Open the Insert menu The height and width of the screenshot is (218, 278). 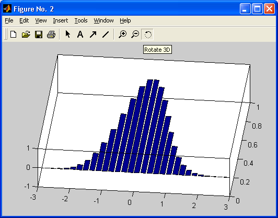click(61, 20)
